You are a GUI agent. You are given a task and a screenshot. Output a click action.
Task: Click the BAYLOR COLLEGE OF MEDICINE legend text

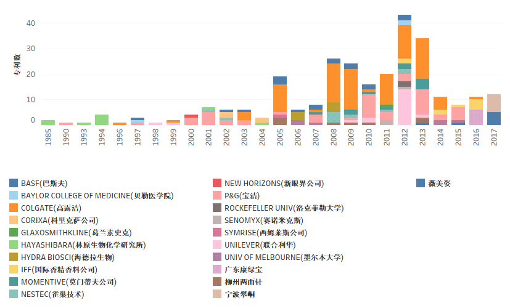coord(97,195)
